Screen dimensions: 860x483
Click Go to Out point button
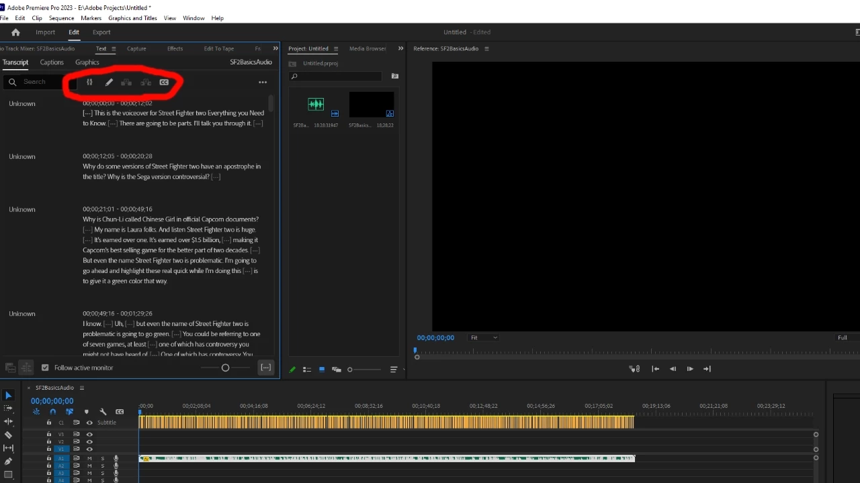coord(707,369)
